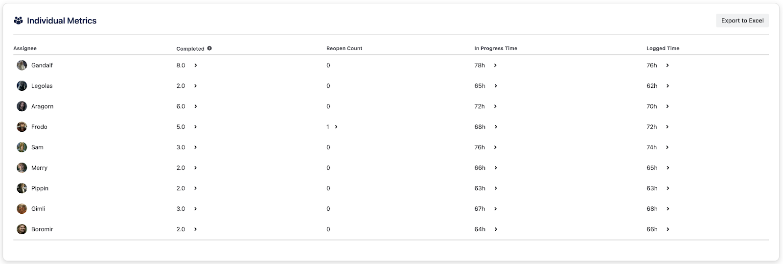Click the Logged Time column header
This screenshot has width=783, height=264.
[663, 48]
